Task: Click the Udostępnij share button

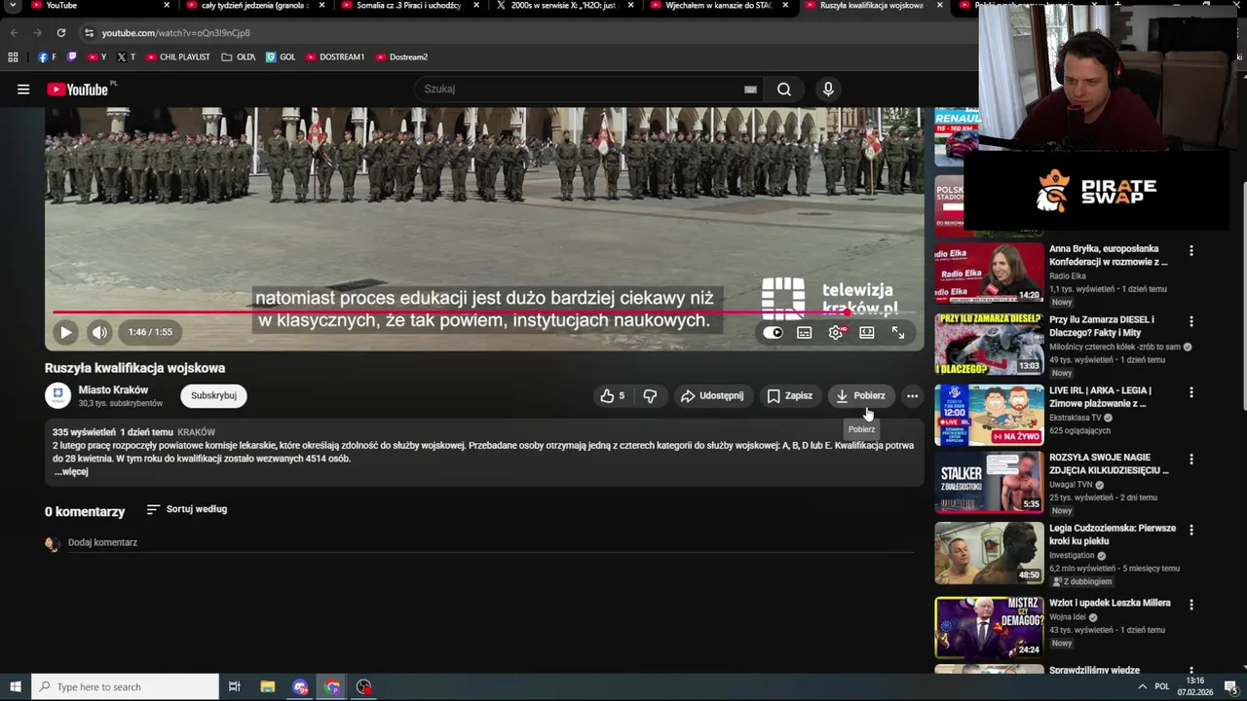Action: (x=712, y=395)
